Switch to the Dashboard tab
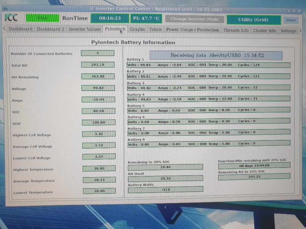306x229 pixels. coord(20,29)
